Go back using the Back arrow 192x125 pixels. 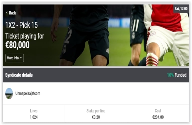7,13
